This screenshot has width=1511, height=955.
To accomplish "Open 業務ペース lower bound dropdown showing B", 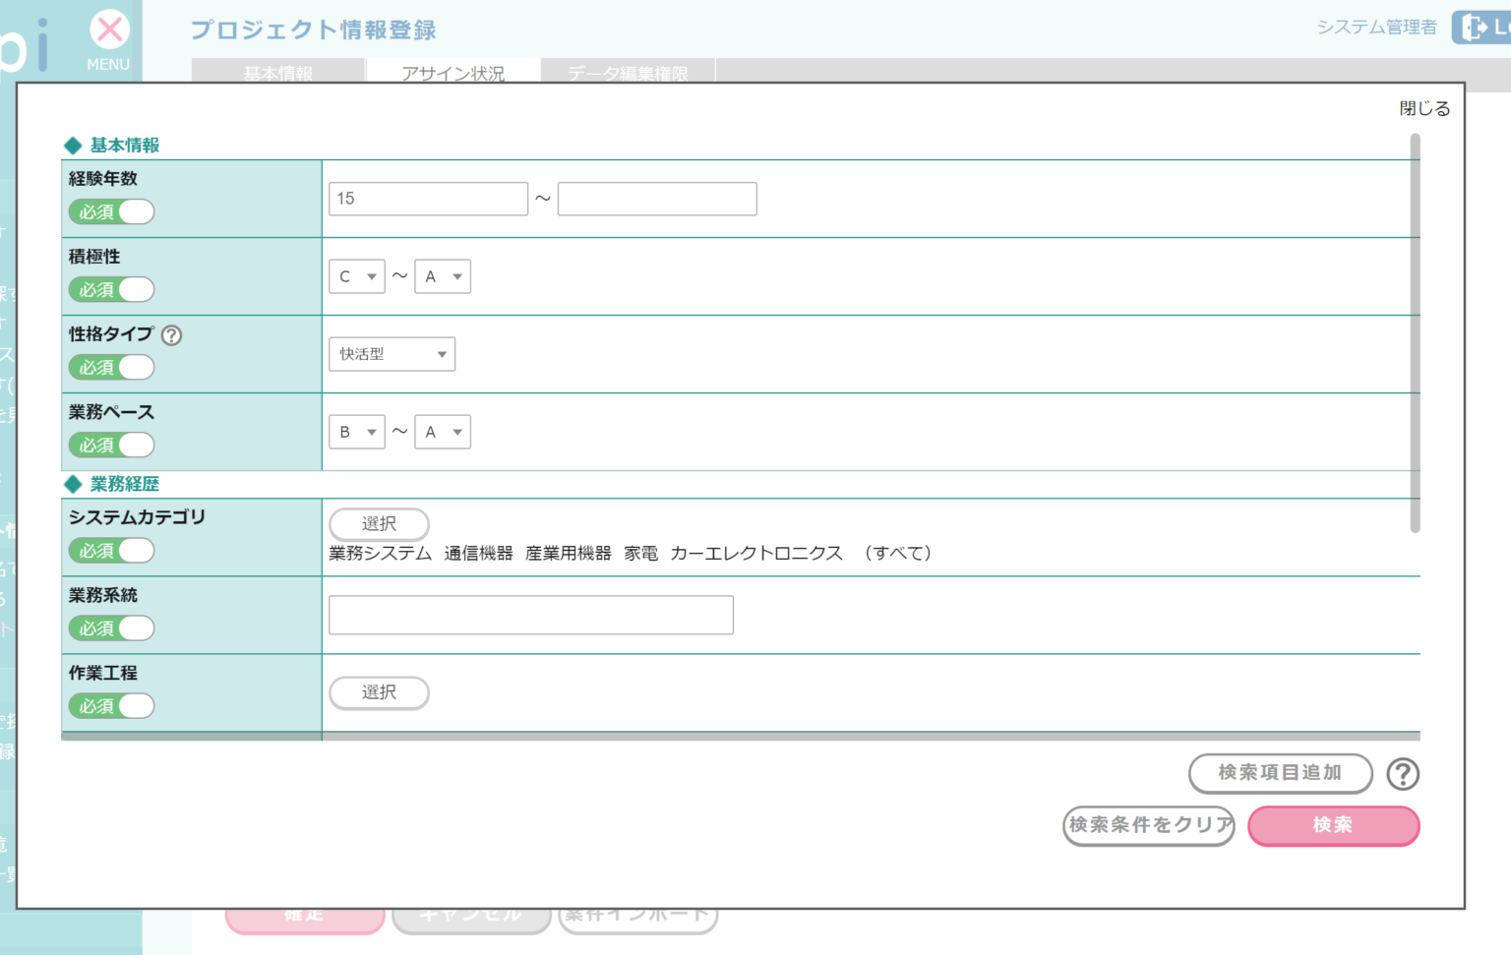I will pos(356,433).
